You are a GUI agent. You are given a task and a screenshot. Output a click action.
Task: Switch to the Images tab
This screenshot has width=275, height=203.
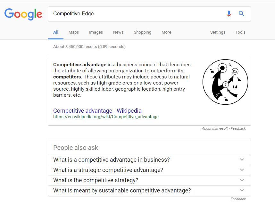[x=96, y=32]
